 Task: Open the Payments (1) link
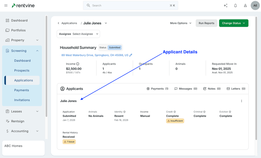[x=157, y=89]
